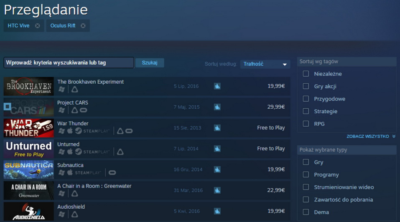Remove the HTC Vive filter tag
This screenshot has height=222, width=400.
(x=38, y=26)
